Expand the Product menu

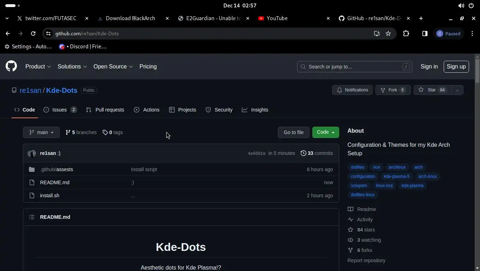coord(38,66)
